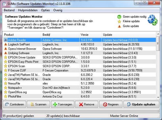162x120 pixels.
Task: Click the star icon beside Java version 6.0.200.2
Action: coord(6,75)
